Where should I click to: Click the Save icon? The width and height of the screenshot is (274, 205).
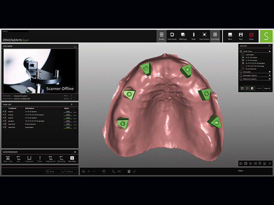coord(241,36)
